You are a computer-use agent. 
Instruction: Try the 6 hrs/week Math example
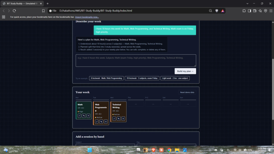(106, 78)
